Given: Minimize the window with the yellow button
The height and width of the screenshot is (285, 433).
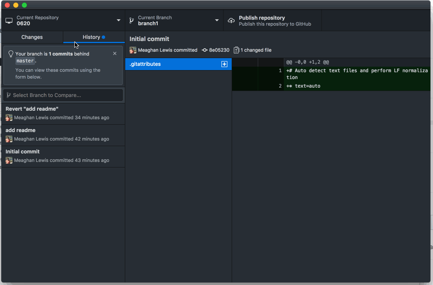Looking at the screenshot, I should pos(16,5).
